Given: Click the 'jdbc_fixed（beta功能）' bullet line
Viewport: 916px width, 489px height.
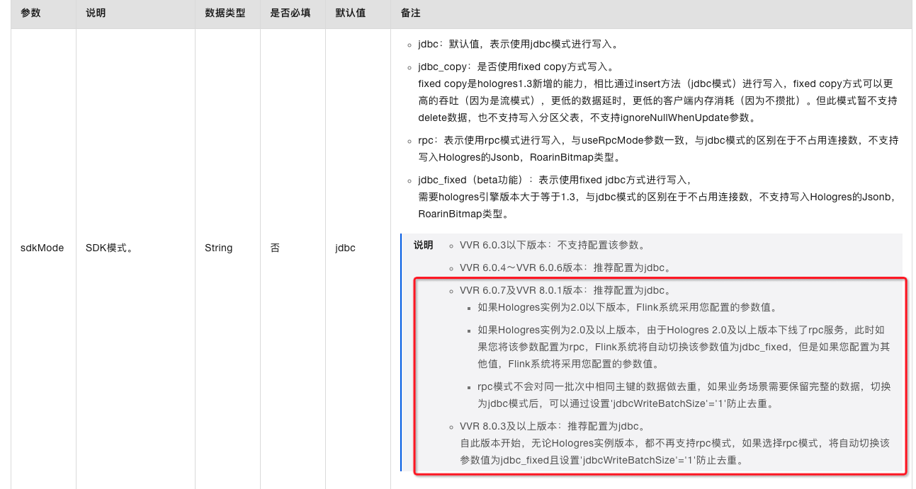Looking at the screenshot, I should click(555, 180).
